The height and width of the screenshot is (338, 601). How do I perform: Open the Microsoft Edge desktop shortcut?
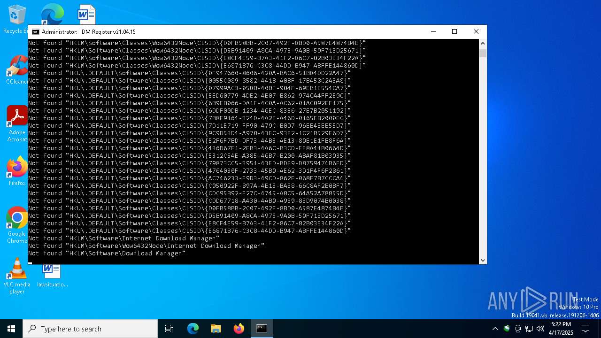coord(52,14)
